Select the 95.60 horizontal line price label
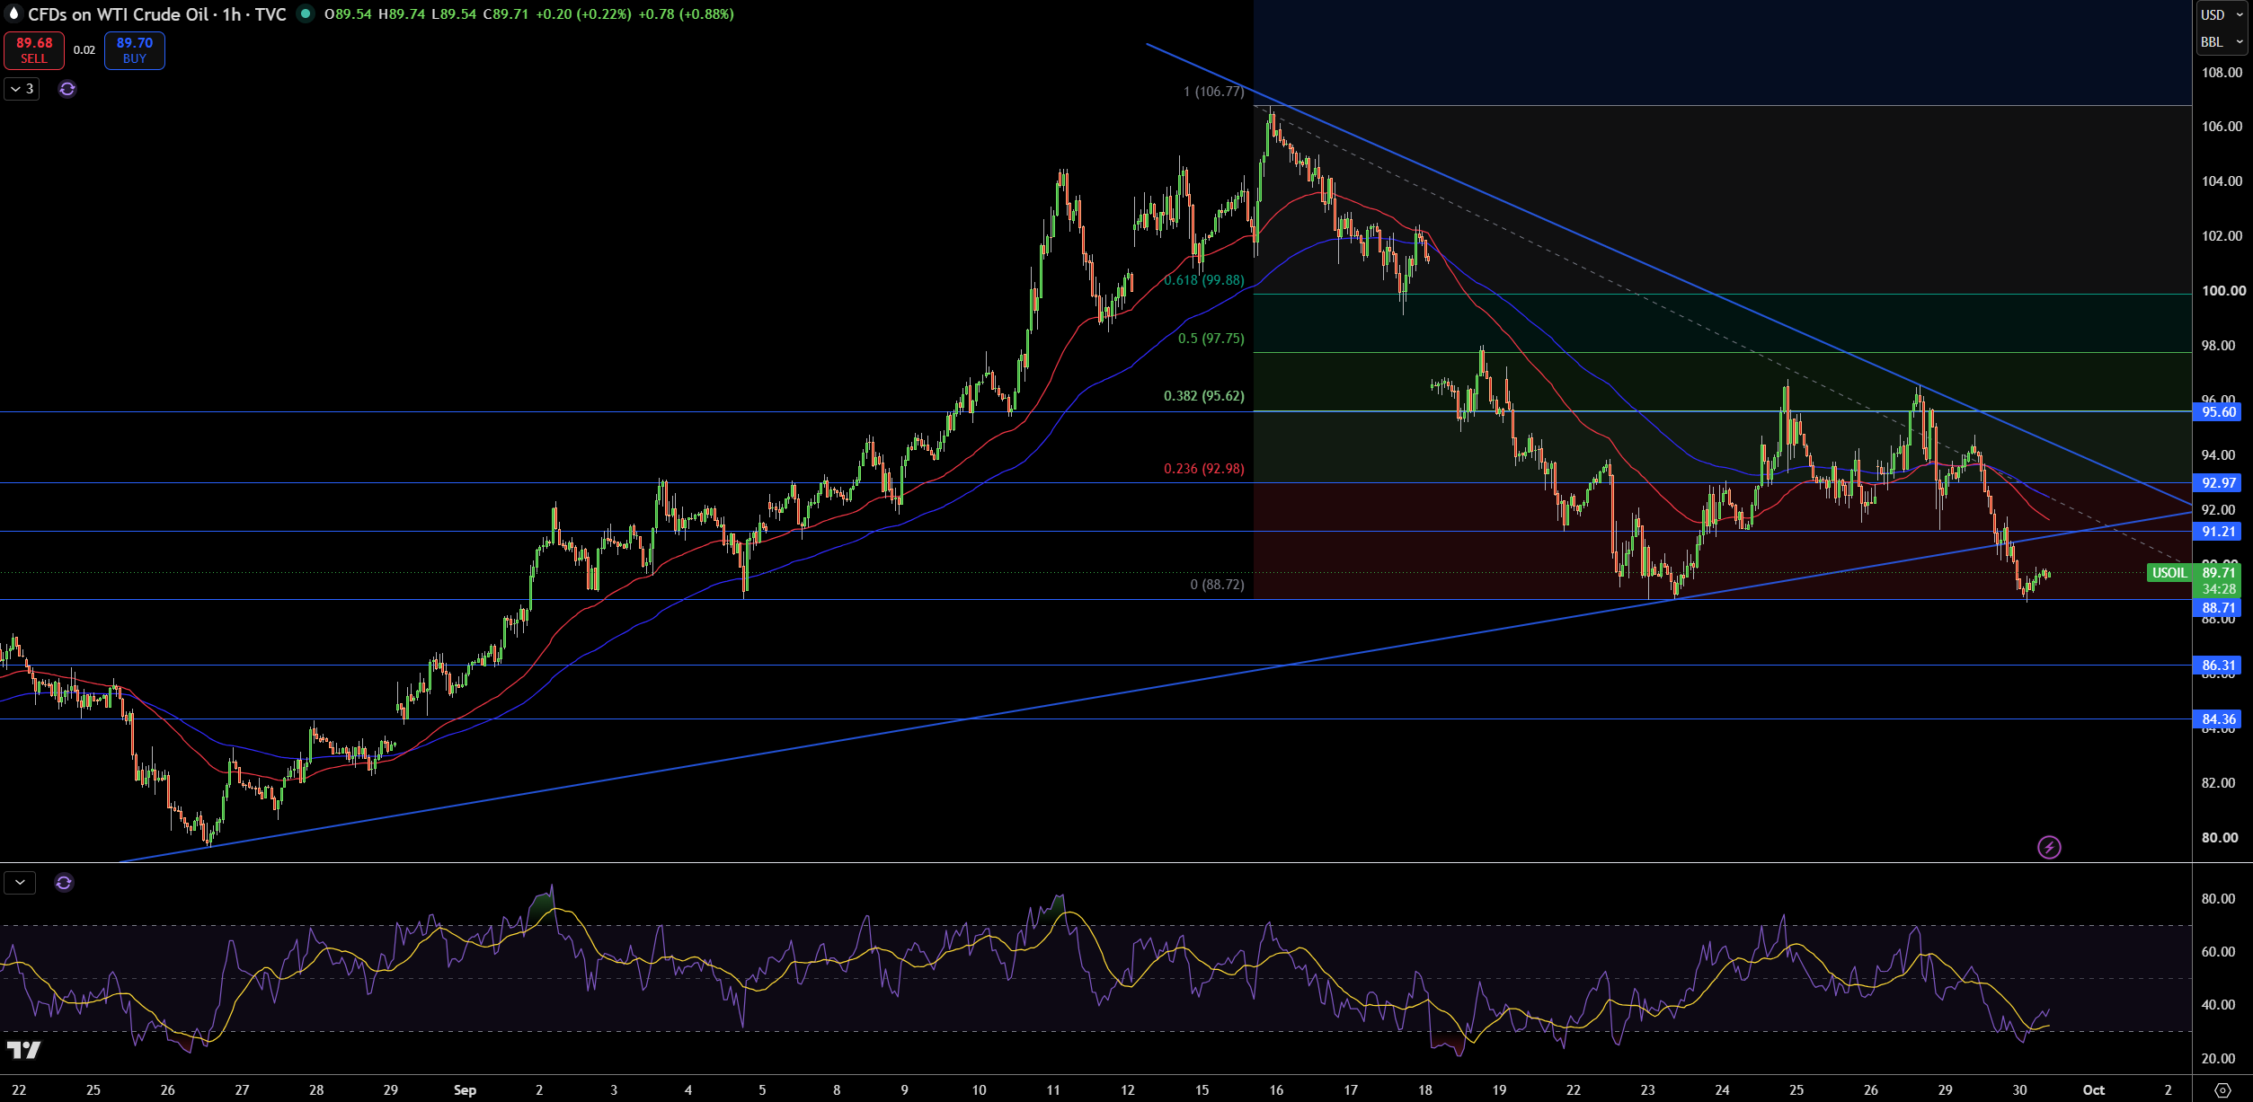 2217,412
